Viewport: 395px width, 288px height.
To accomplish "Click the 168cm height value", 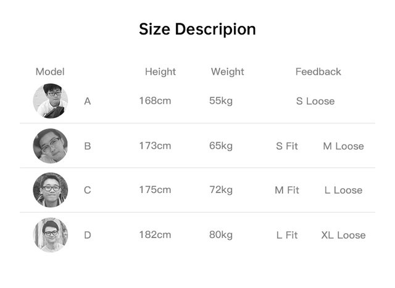I will tap(155, 101).
